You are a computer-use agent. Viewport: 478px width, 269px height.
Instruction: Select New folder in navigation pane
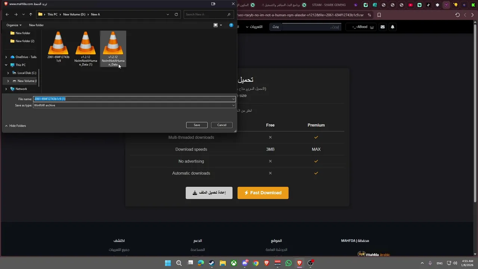click(x=21, y=33)
